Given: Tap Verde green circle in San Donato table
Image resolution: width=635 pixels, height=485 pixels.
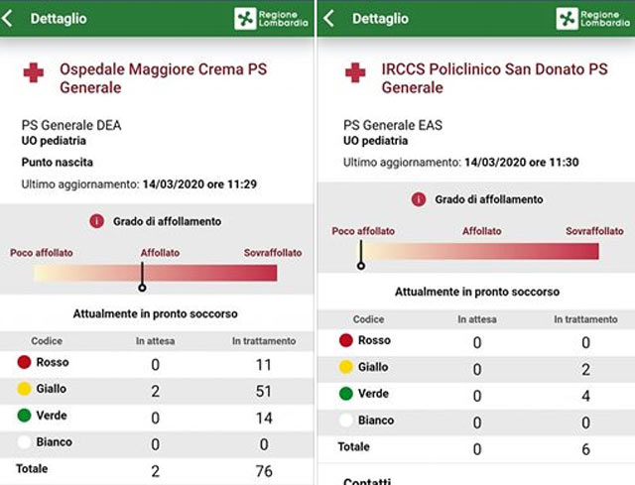Looking at the screenshot, I should click(x=345, y=394).
